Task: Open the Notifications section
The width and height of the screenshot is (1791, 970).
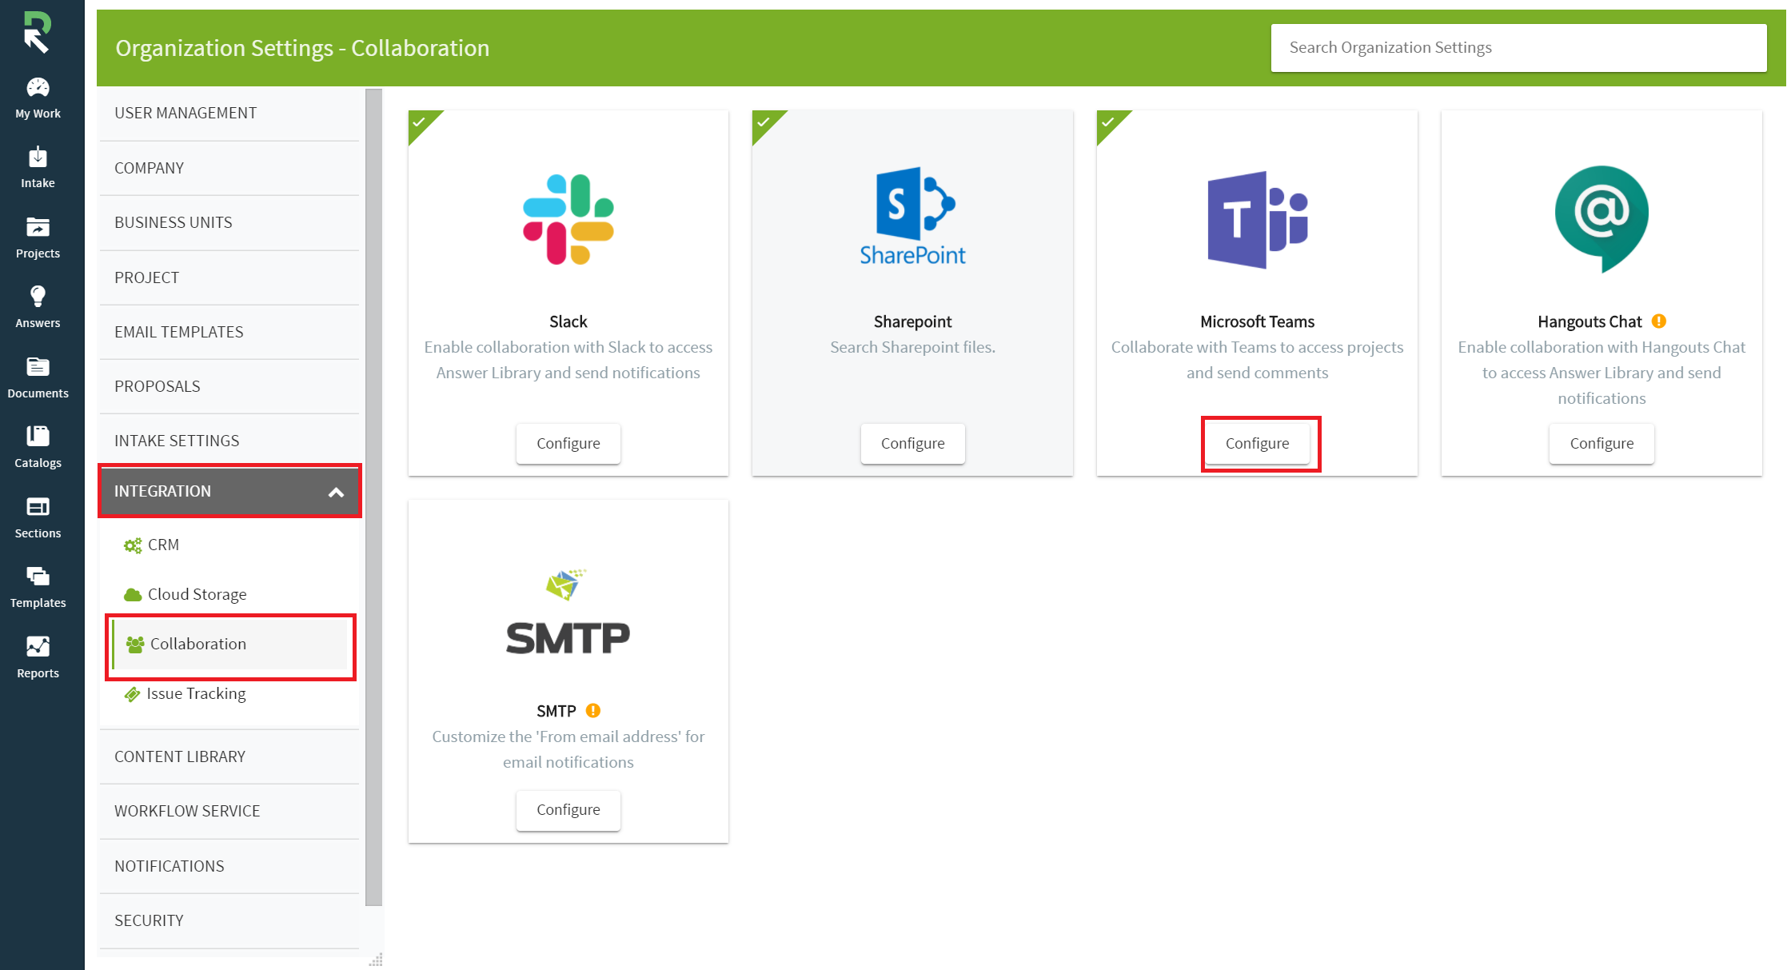Action: point(229,866)
